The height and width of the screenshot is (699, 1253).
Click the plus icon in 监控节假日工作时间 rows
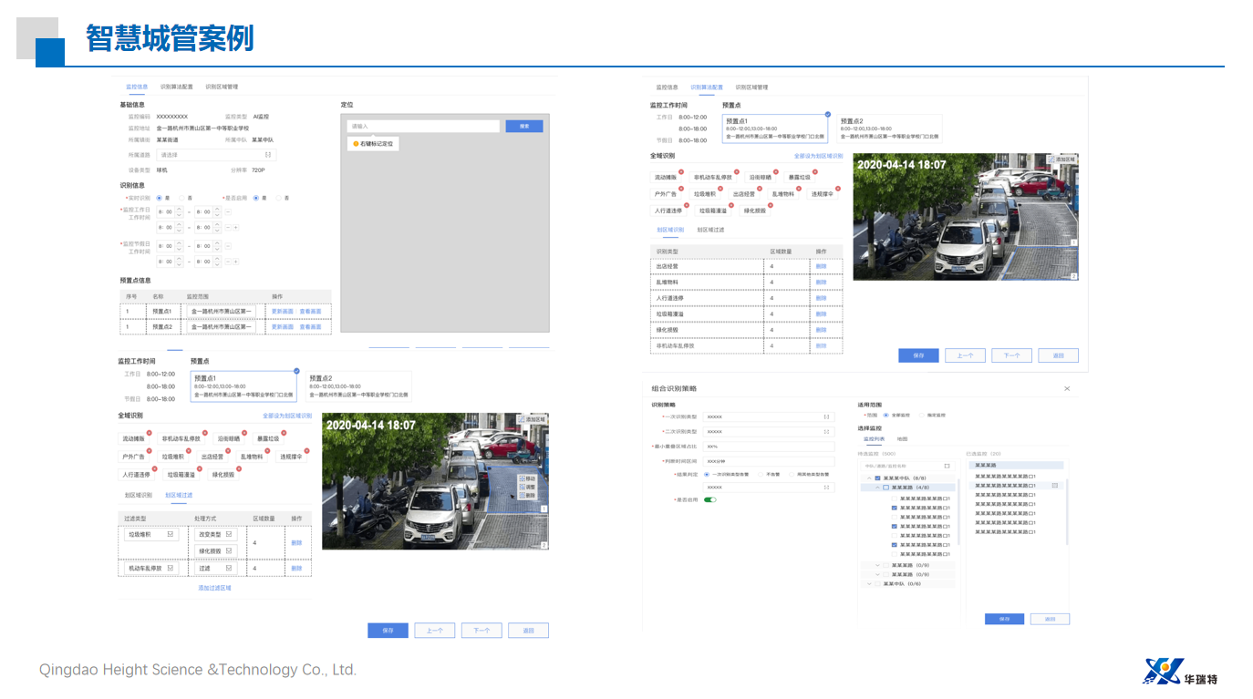click(235, 262)
